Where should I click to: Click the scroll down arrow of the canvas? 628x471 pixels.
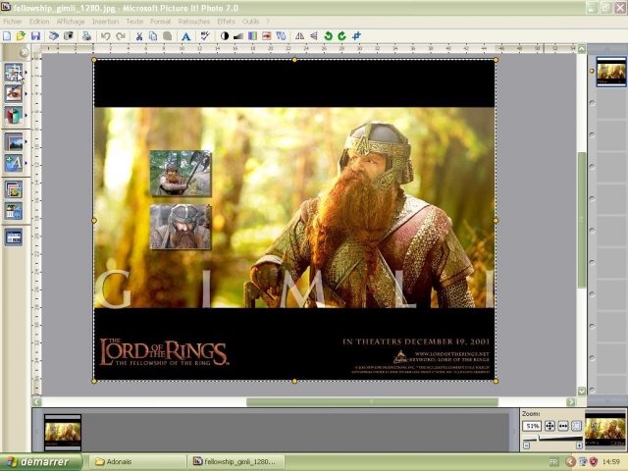tap(582, 391)
